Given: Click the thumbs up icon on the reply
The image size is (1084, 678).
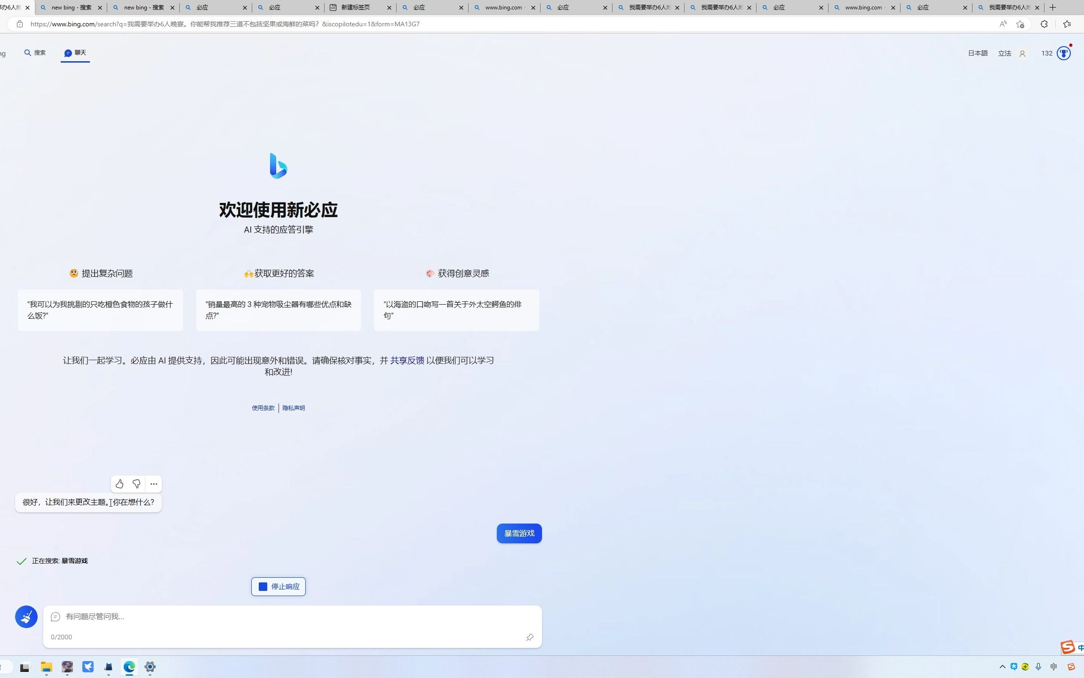Looking at the screenshot, I should tap(120, 484).
